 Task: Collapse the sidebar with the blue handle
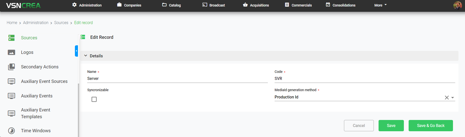pyautogui.click(x=76, y=51)
